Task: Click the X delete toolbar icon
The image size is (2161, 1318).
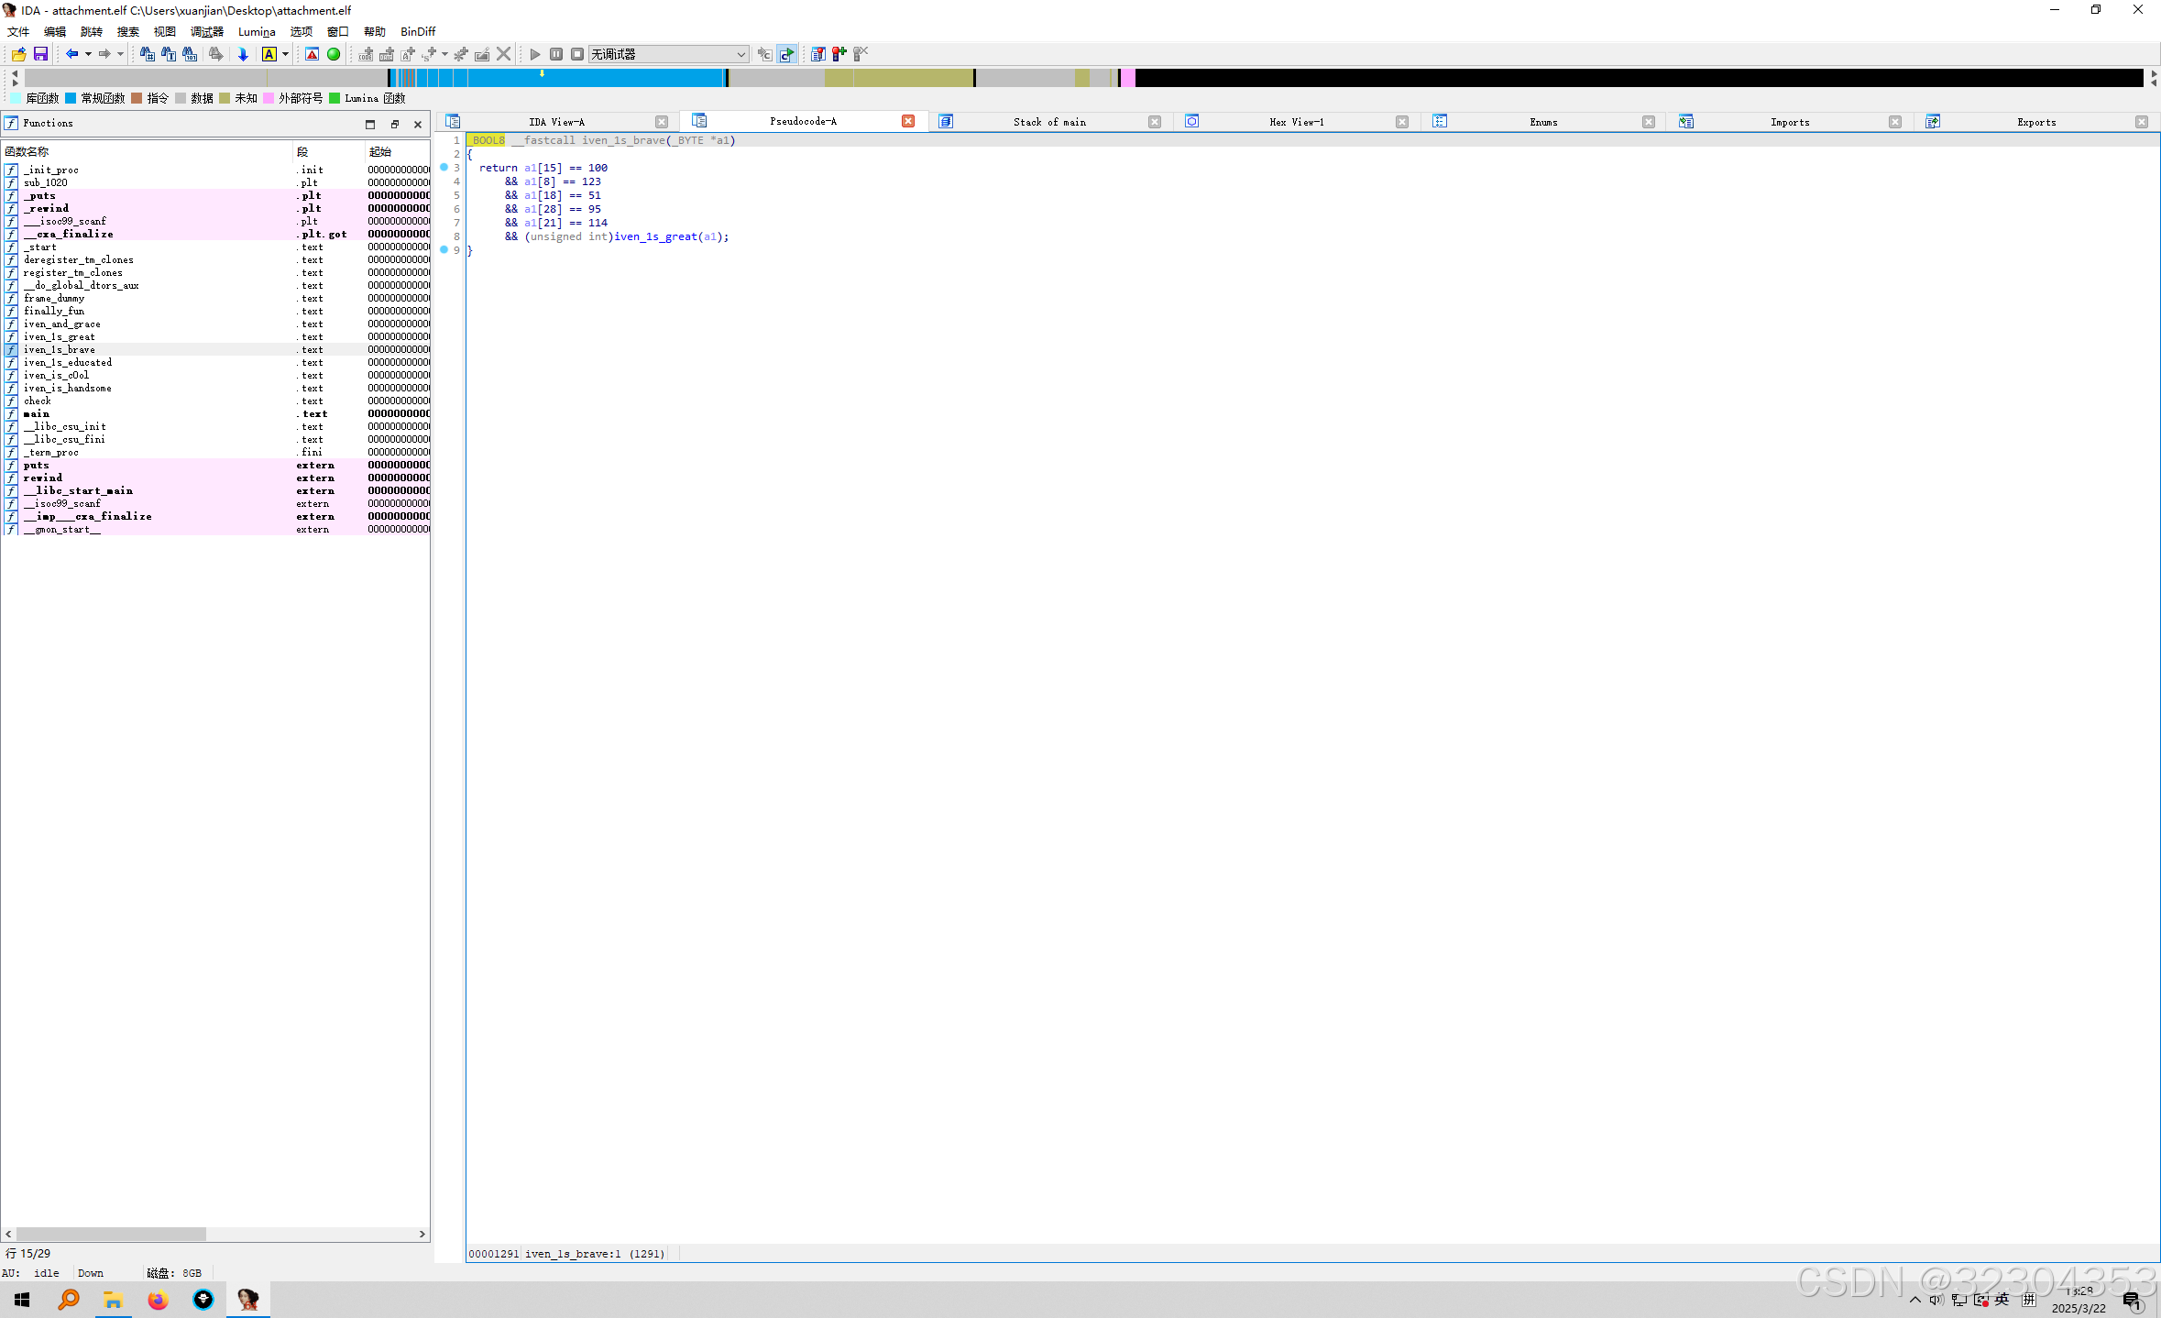Action: coord(503,54)
